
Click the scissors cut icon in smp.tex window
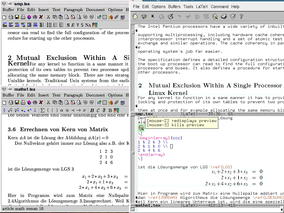[x=48, y=17]
